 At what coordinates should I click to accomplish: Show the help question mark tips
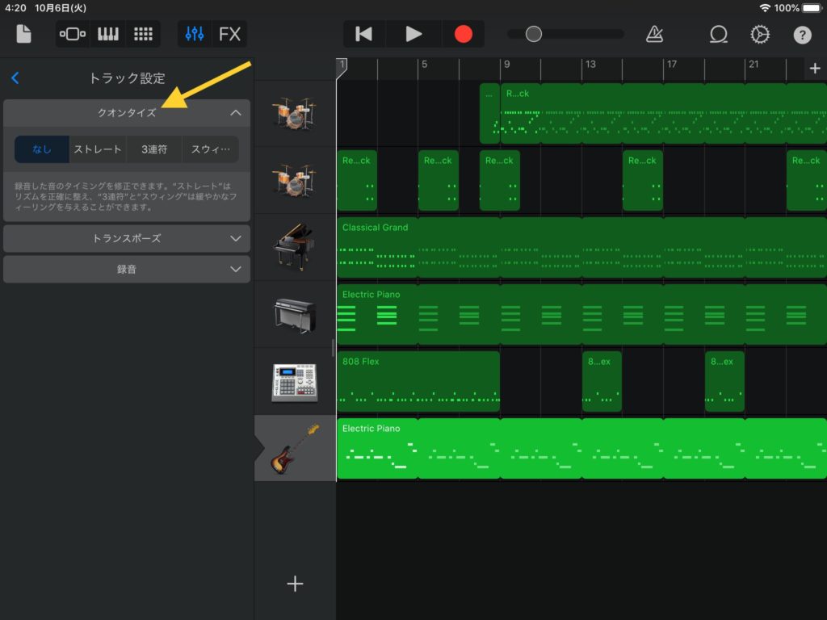coord(801,34)
